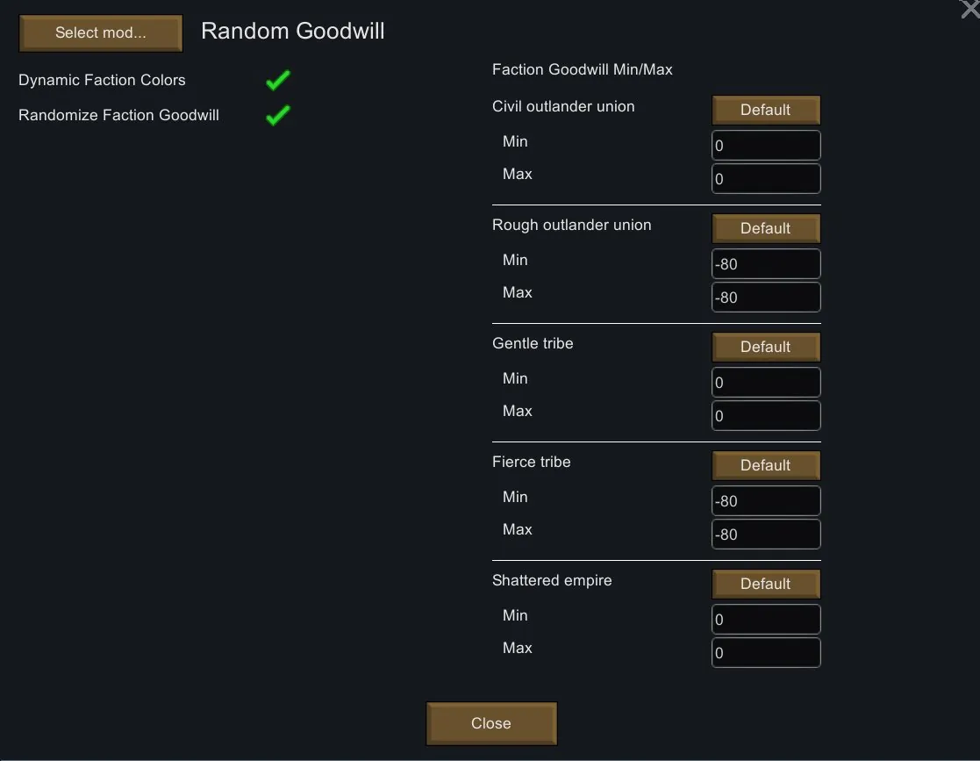Click the Close button
This screenshot has height=761, width=980.
(491, 723)
